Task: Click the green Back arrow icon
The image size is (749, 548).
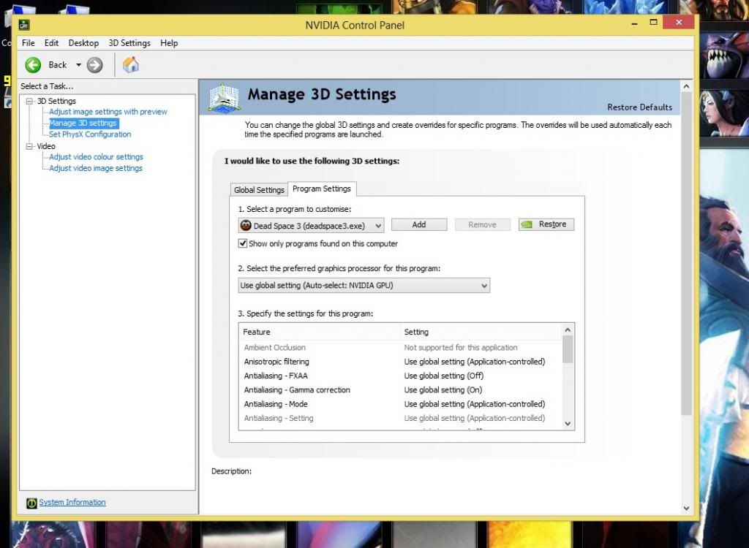Action: (x=33, y=65)
